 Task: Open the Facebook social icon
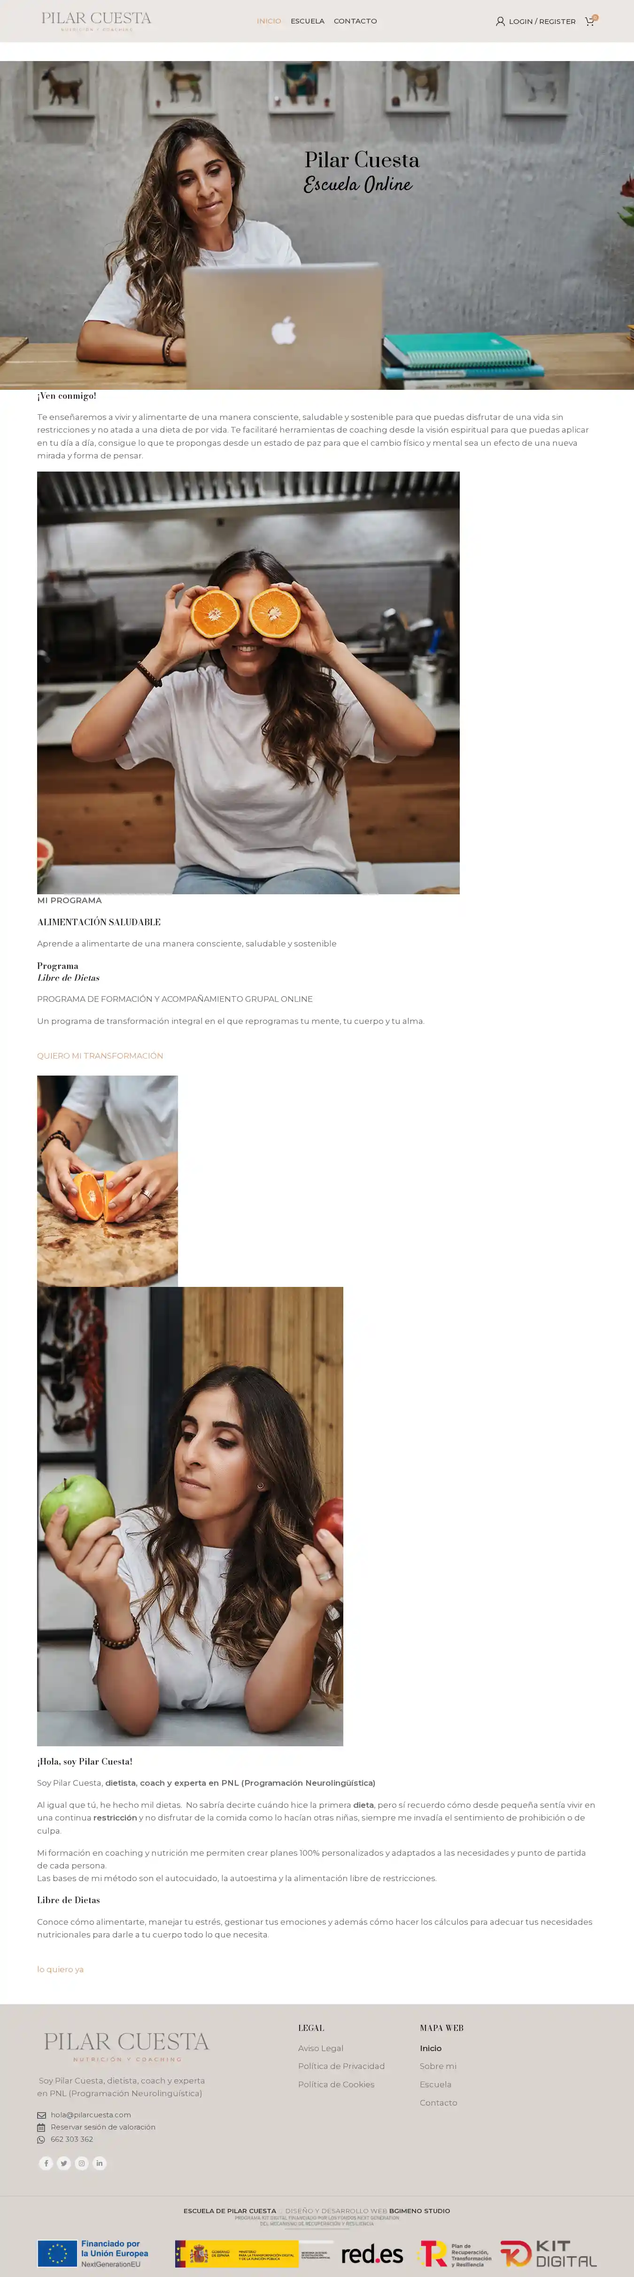click(46, 2163)
